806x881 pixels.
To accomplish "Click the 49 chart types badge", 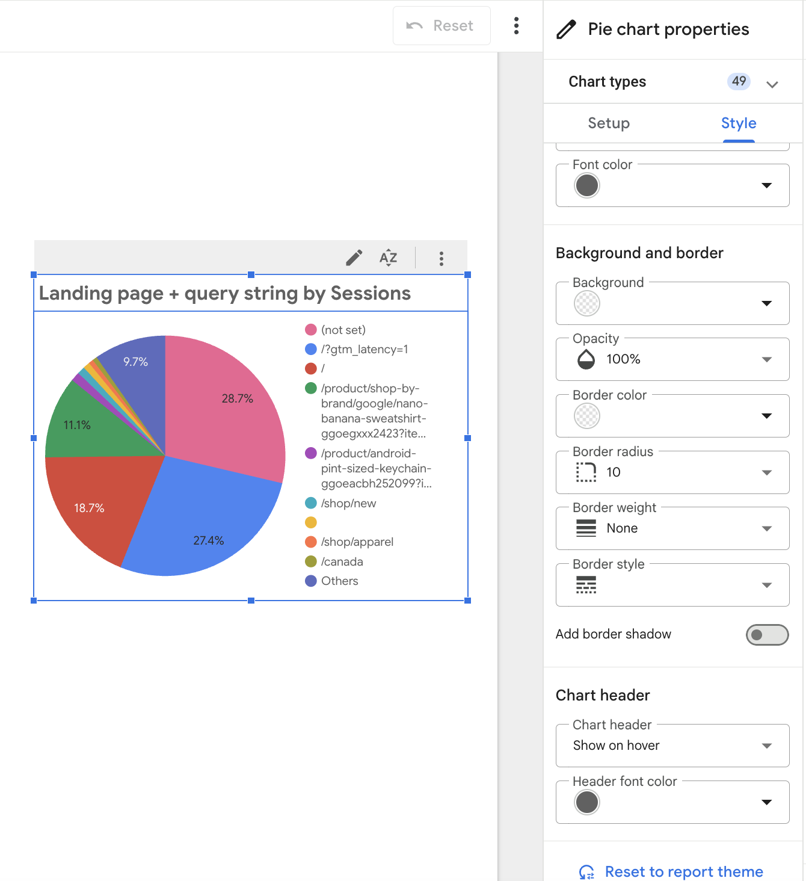I will coord(739,81).
